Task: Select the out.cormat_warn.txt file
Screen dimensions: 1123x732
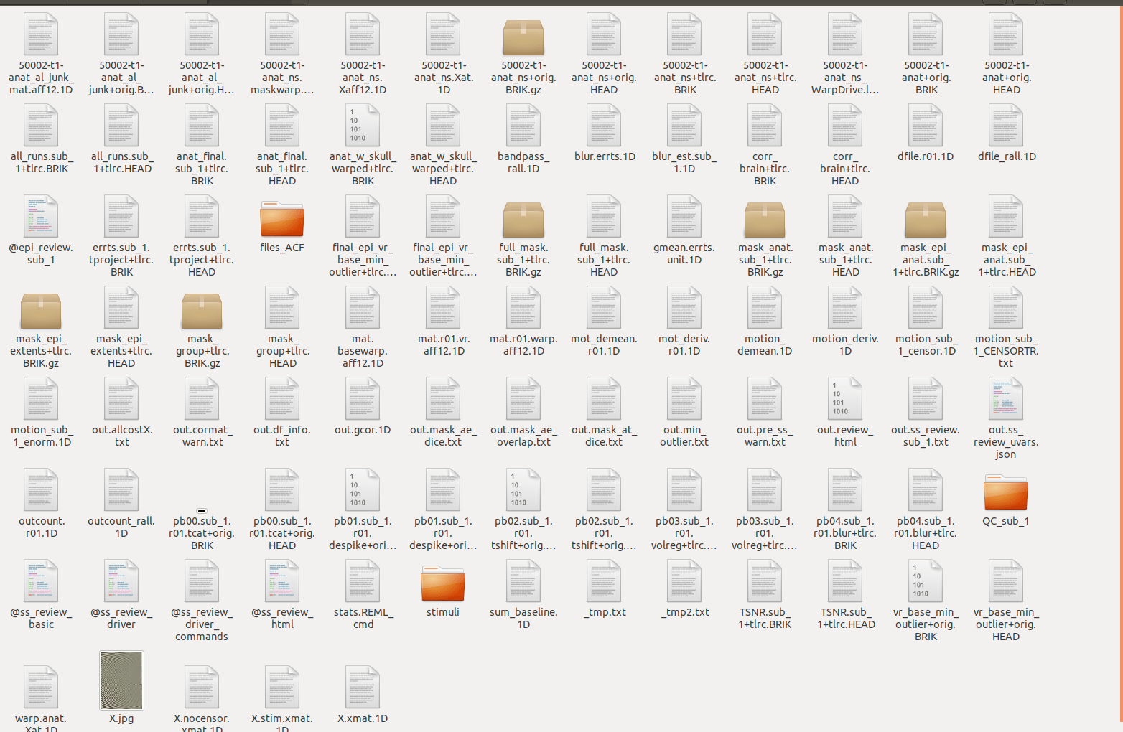Action: pyautogui.click(x=202, y=398)
